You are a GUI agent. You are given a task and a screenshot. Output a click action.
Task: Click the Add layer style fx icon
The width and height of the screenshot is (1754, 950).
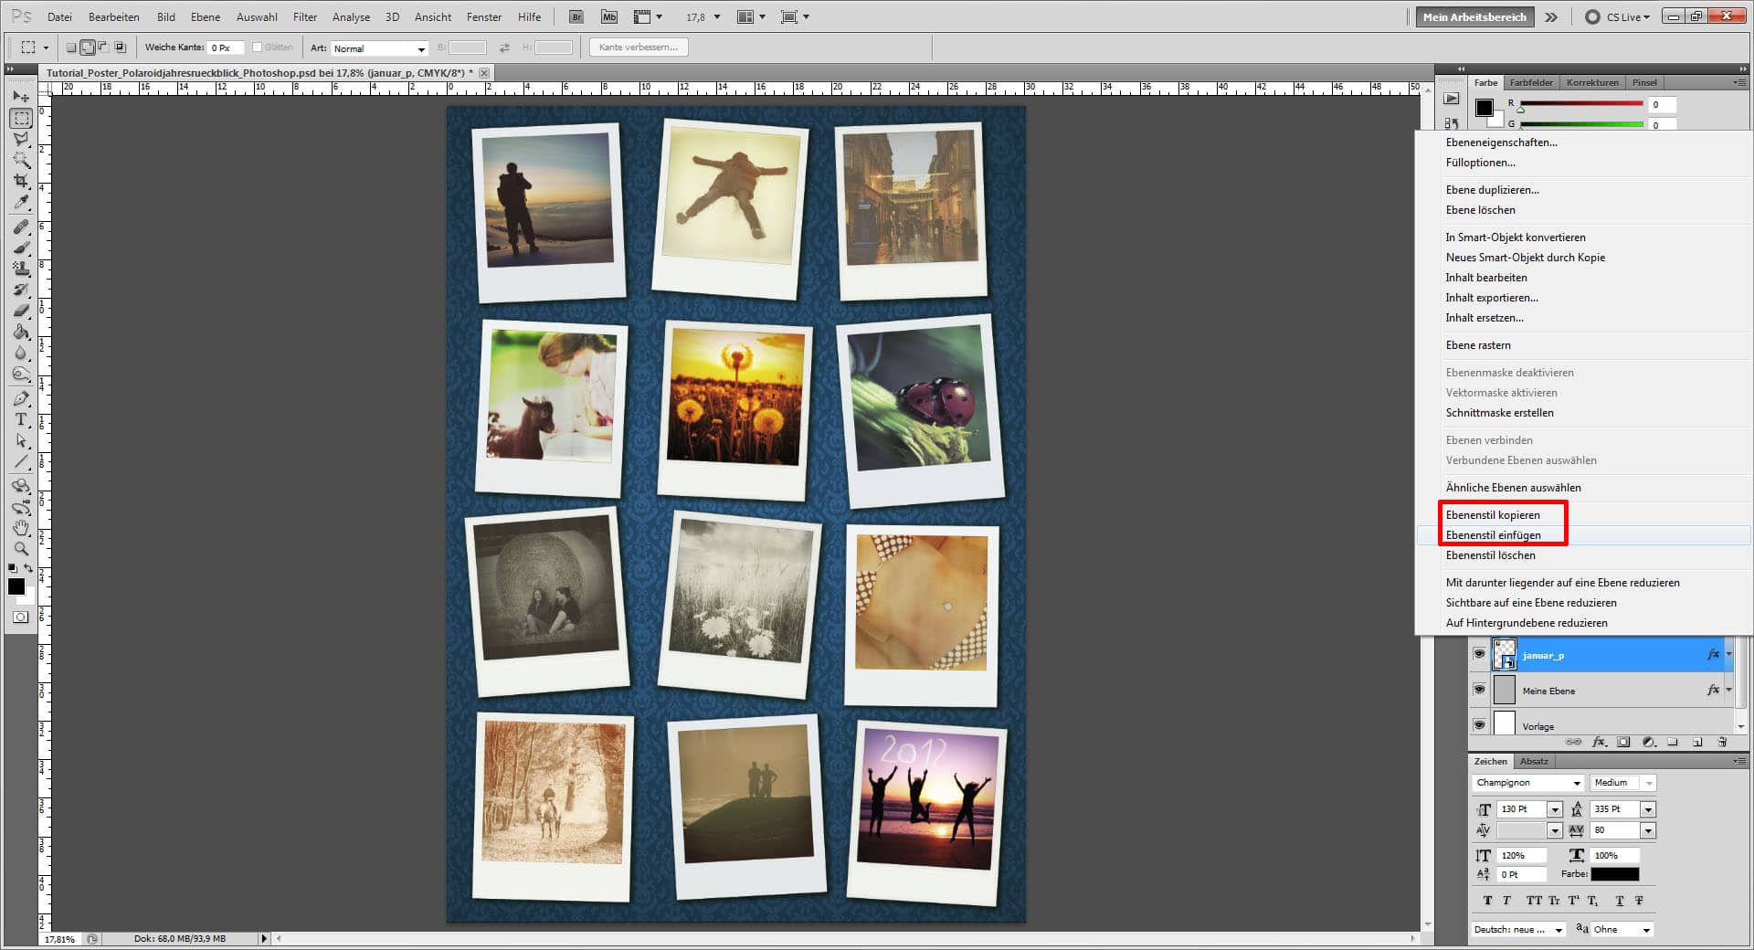click(x=1599, y=743)
